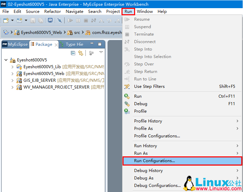The height and width of the screenshot is (192, 243).
Task: Click the Step Into toolbar icon
Action: (x=101, y=21)
